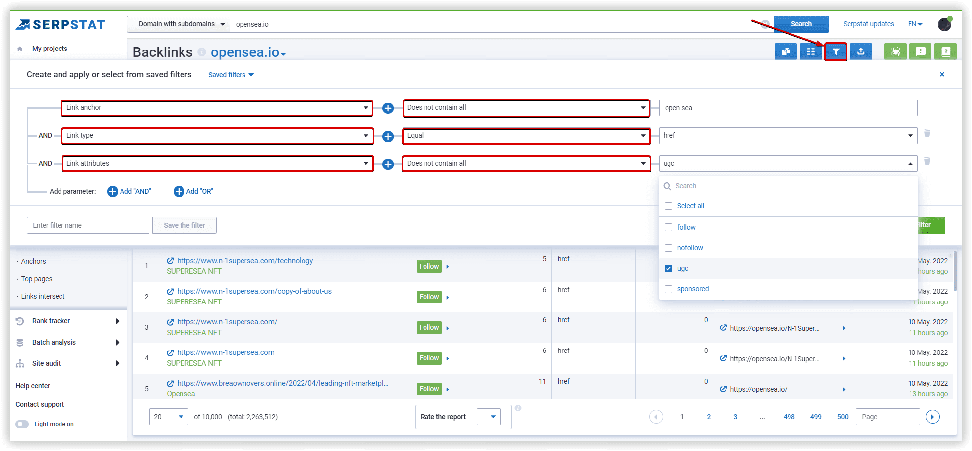Click Contact support link
Image resolution: width=972 pixels, height=451 pixels.
tap(40, 404)
